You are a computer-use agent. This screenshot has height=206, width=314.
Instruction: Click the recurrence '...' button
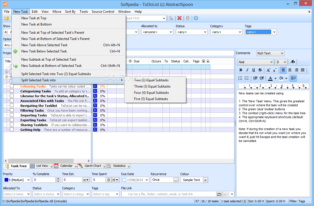[x=176, y=180]
